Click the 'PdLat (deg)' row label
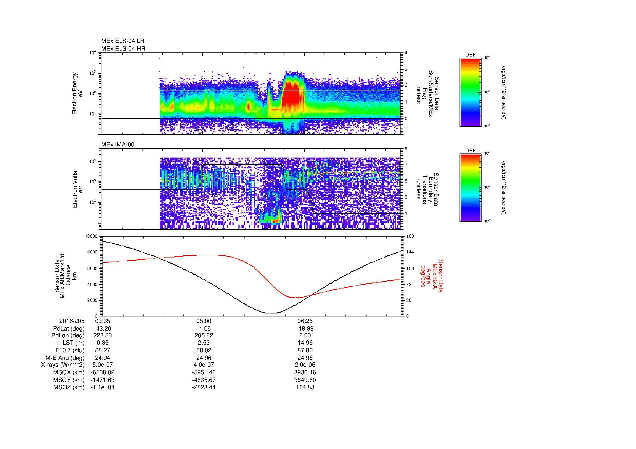 pos(69,329)
